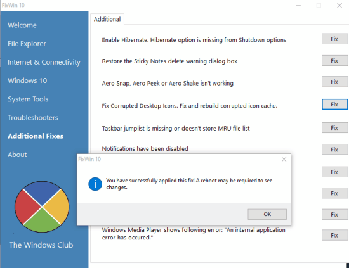The image size is (349, 268).
Task: Fix Sticky Notes delete warning dialog
Action: pos(334,61)
